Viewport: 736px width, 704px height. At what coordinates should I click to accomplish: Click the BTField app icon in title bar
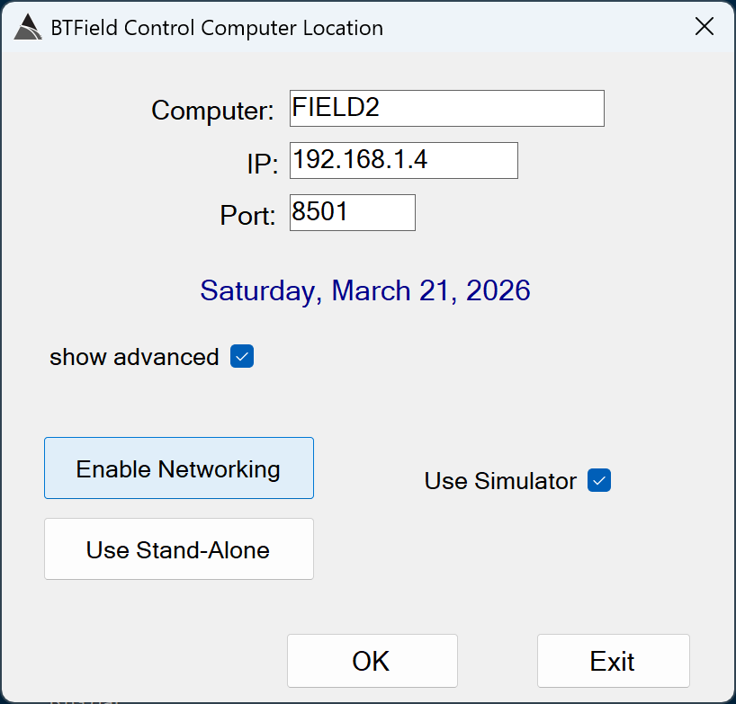click(28, 28)
